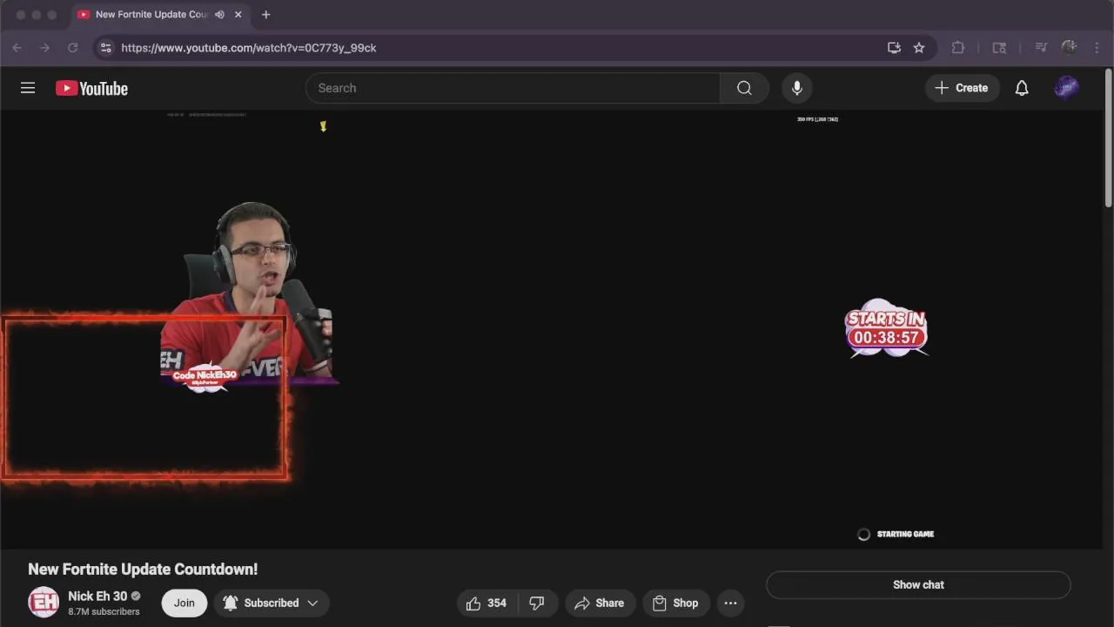
Task: Click the Share button
Action: pos(599,603)
